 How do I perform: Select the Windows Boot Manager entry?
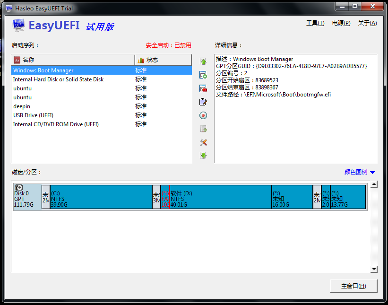[102, 70]
